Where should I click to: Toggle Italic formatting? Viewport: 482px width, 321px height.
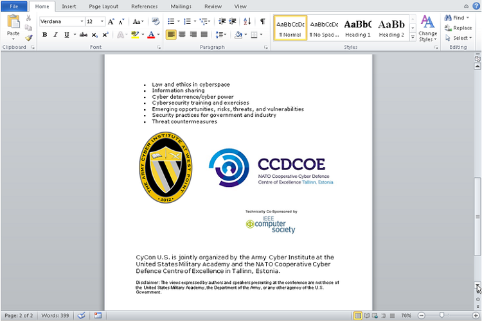(x=56, y=35)
